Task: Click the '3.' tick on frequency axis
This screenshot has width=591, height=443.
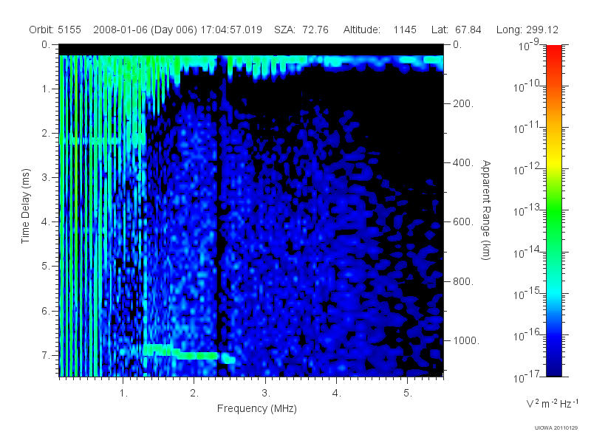Action: (x=266, y=394)
